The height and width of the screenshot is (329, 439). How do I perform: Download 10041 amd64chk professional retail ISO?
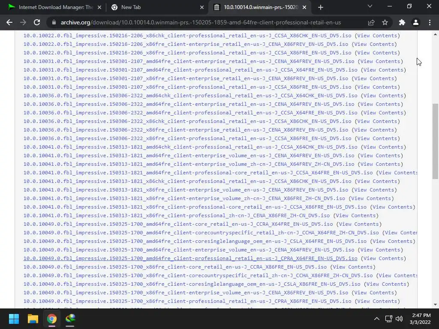[190, 147]
